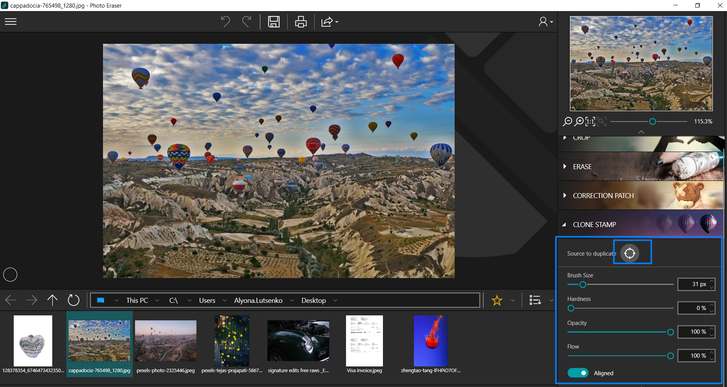The height and width of the screenshot is (387, 727).
Task: Toggle the Aligned switch
Action: [578, 373]
